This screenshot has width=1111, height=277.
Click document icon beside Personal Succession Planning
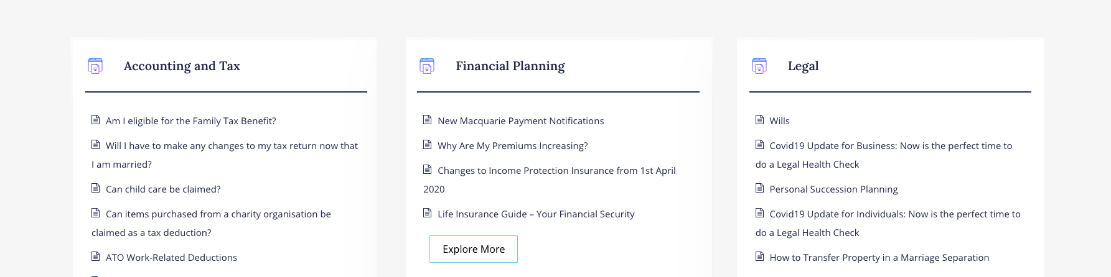pyautogui.click(x=759, y=188)
